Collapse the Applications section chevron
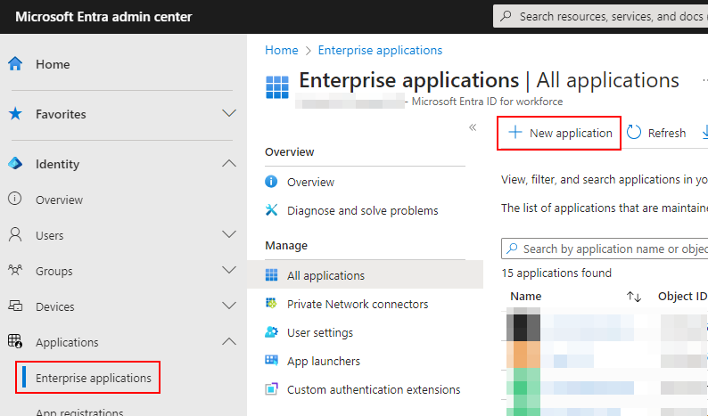The height and width of the screenshot is (416, 708). click(229, 341)
